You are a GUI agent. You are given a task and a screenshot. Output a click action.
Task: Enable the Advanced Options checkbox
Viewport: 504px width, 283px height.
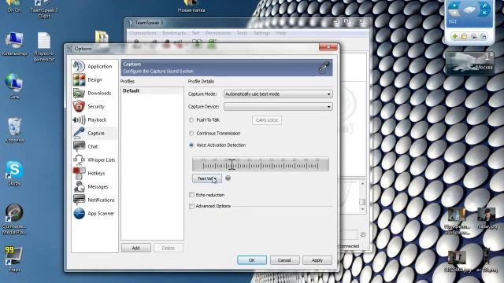pyautogui.click(x=191, y=206)
